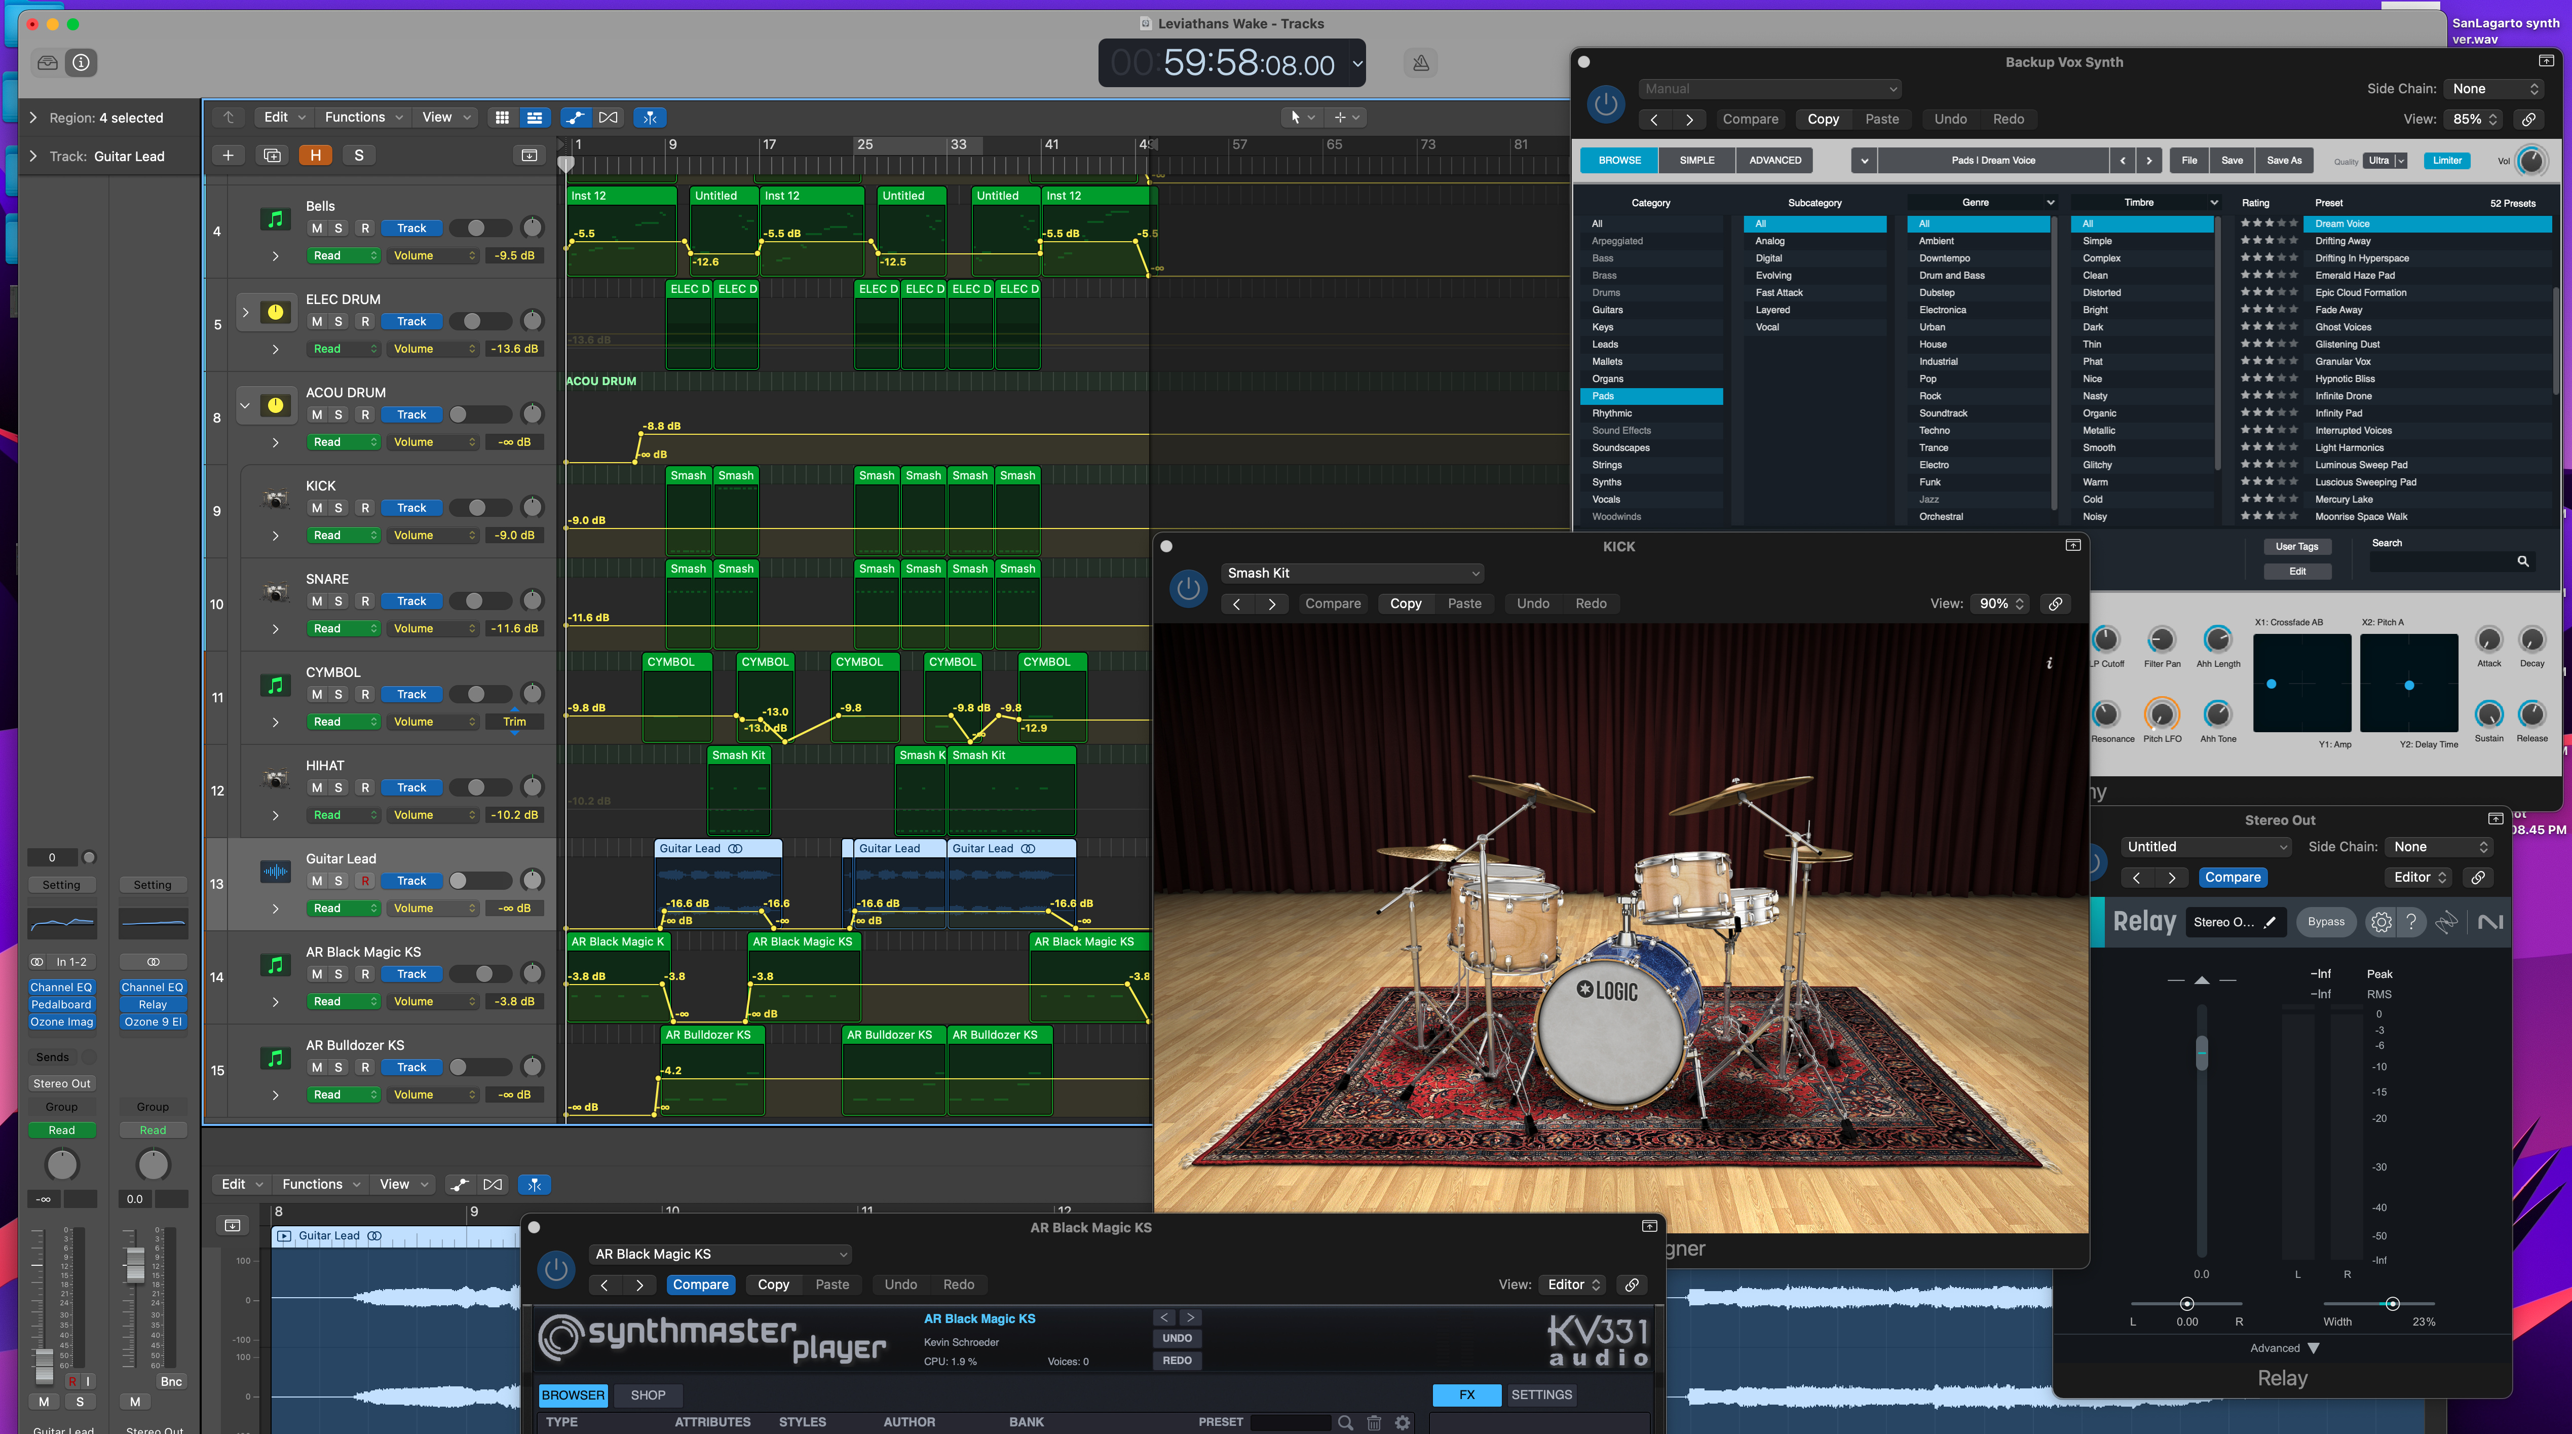2572x1434 pixels.
Task: Select the Ghost Voices preset
Action: pyautogui.click(x=2342, y=327)
